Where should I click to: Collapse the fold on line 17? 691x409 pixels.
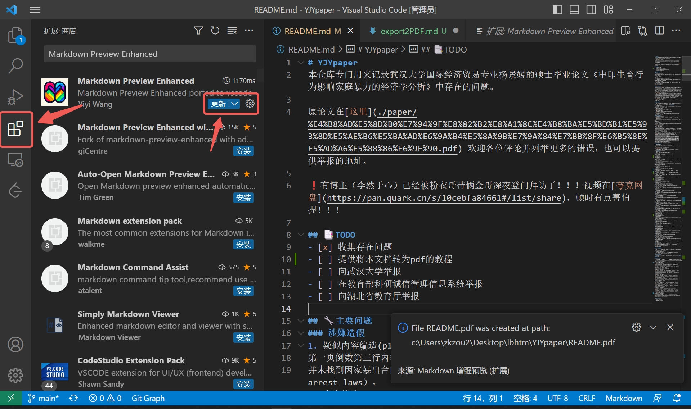point(301,346)
